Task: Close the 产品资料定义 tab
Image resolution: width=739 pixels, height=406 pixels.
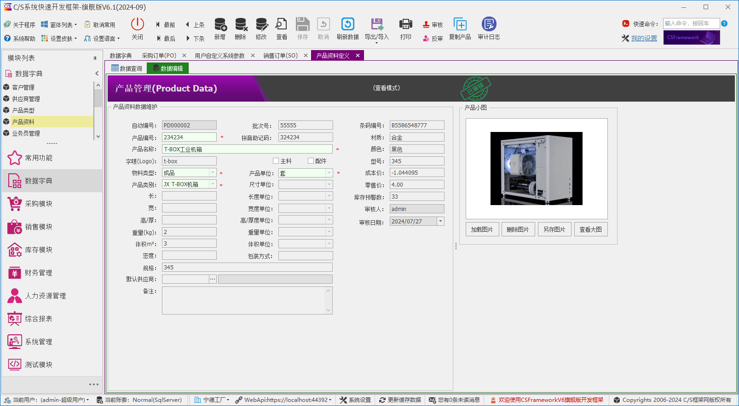Action: coord(358,56)
